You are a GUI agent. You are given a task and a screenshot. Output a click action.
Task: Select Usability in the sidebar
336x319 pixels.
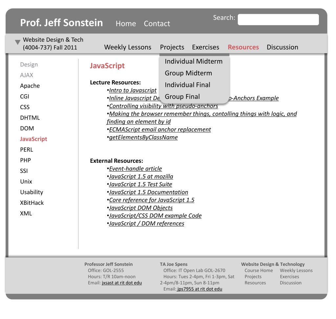[32, 192]
